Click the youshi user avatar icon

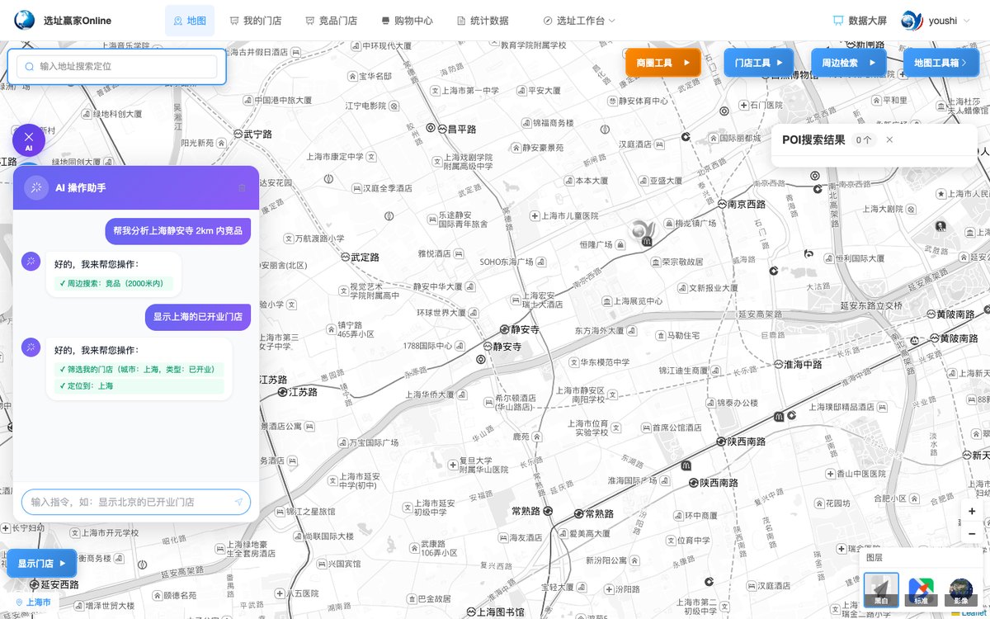tap(912, 20)
